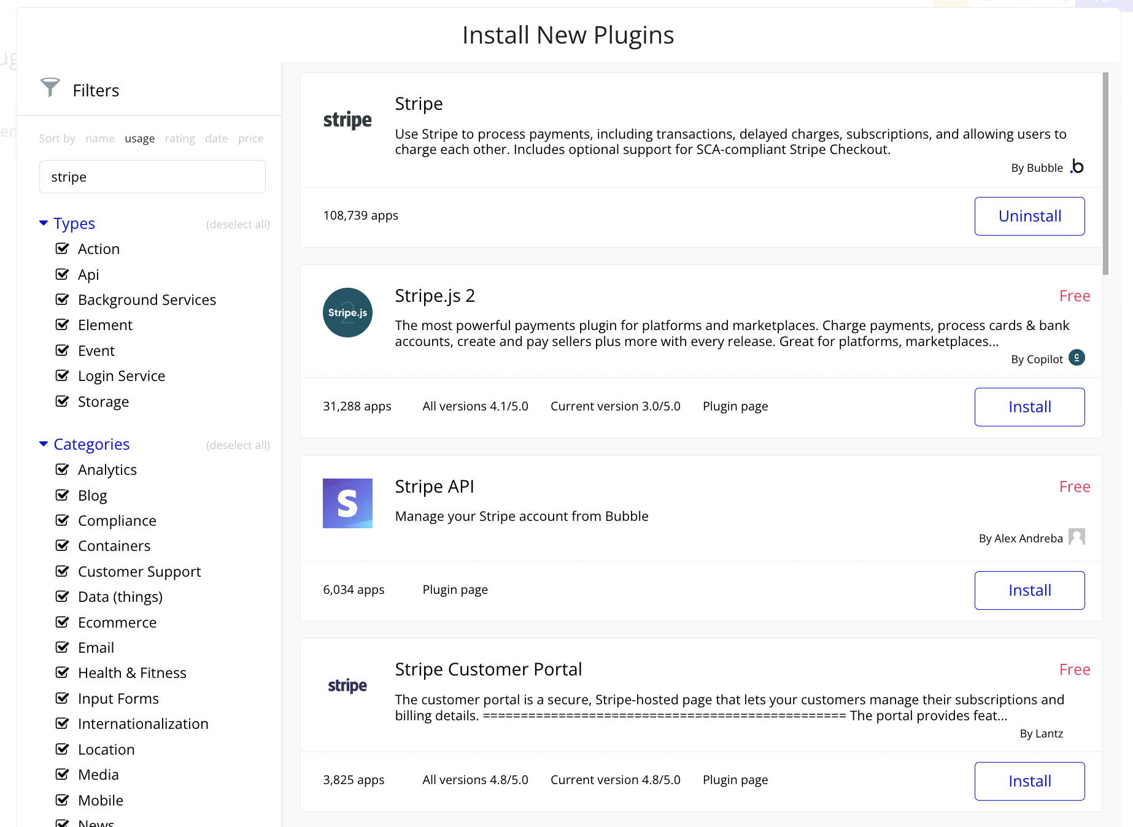
Task: Toggle the Element type checkbox
Action: (62, 325)
